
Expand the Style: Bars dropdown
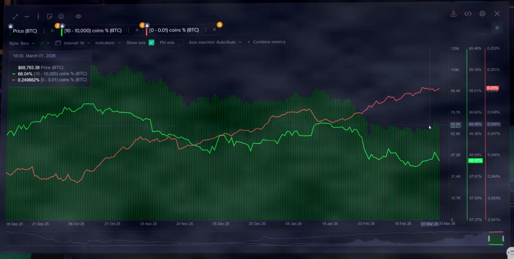tap(22, 43)
